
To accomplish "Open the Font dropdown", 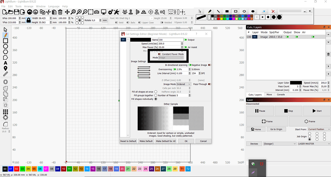I will click(134, 18).
